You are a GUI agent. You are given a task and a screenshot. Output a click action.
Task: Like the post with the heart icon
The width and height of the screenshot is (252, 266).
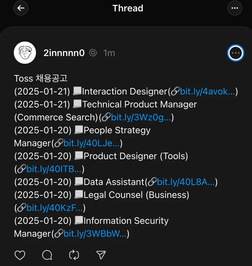click(x=20, y=255)
